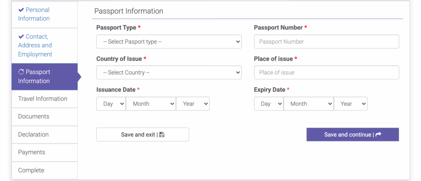This screenshot has height=181, width=421.
Task: Select Issuance Date month dropdown
Action: click(x=151, y=104)
